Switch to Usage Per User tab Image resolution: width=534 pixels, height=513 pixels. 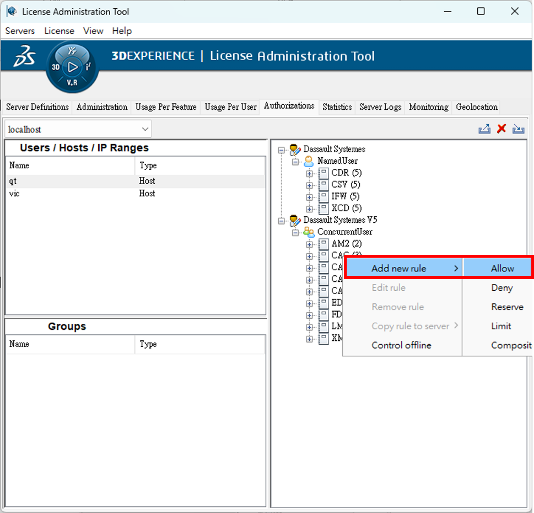[230, 107]
